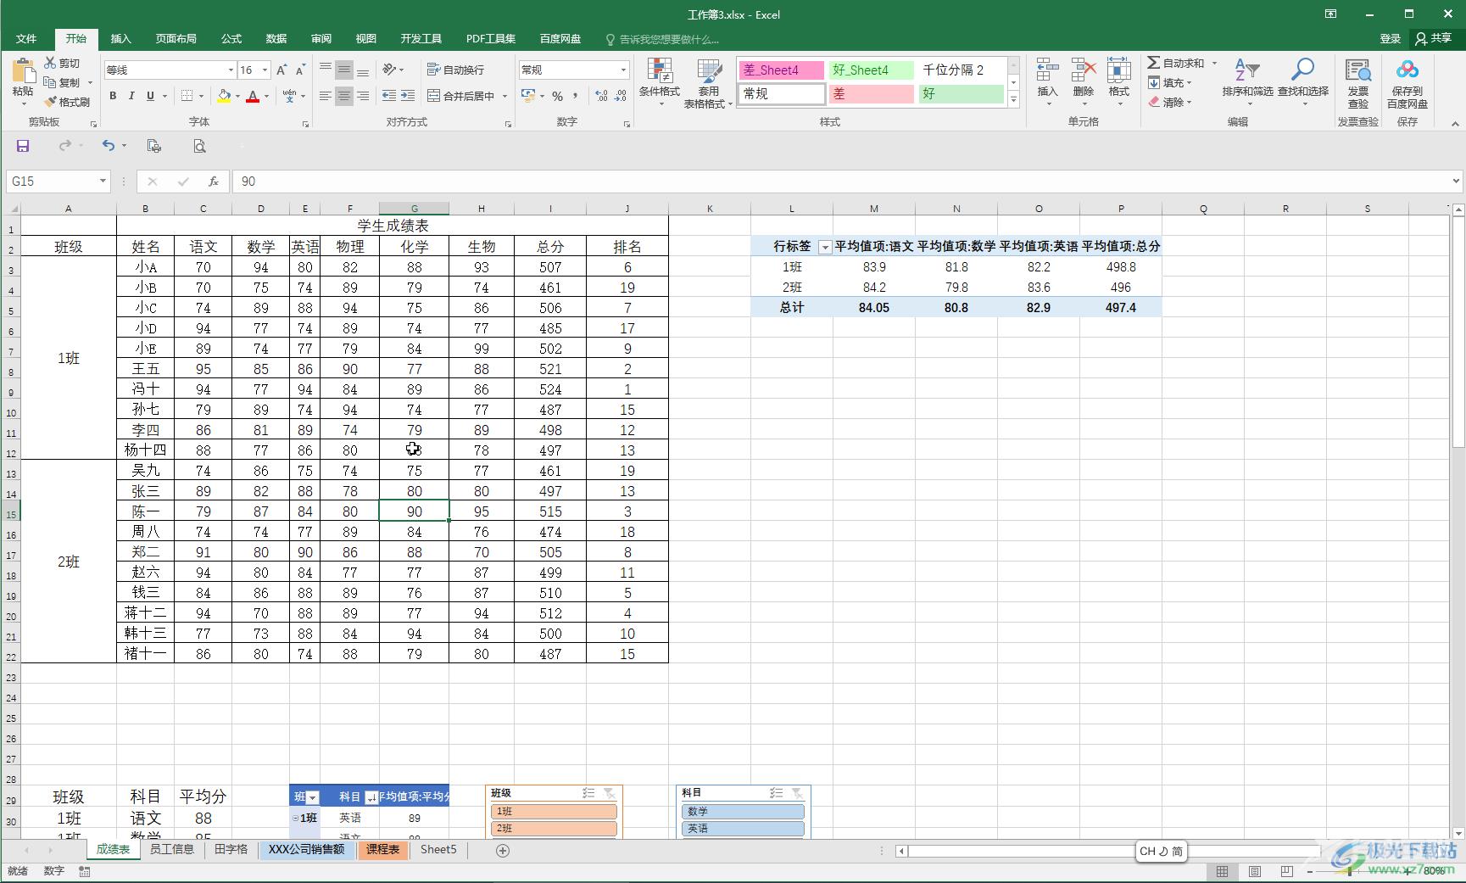Click the cell borders icon
The width and height of the screenshot is (1466, 883).
click(187, 96)
